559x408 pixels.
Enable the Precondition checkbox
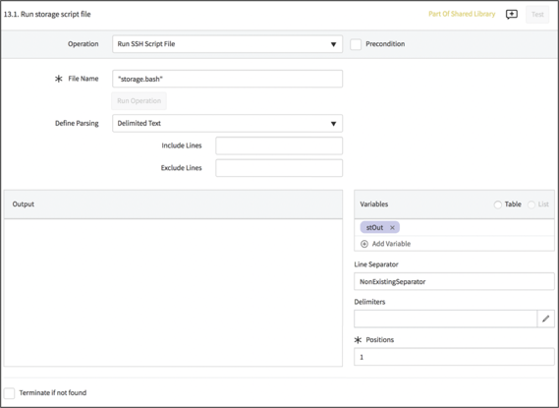click(356, 44)
